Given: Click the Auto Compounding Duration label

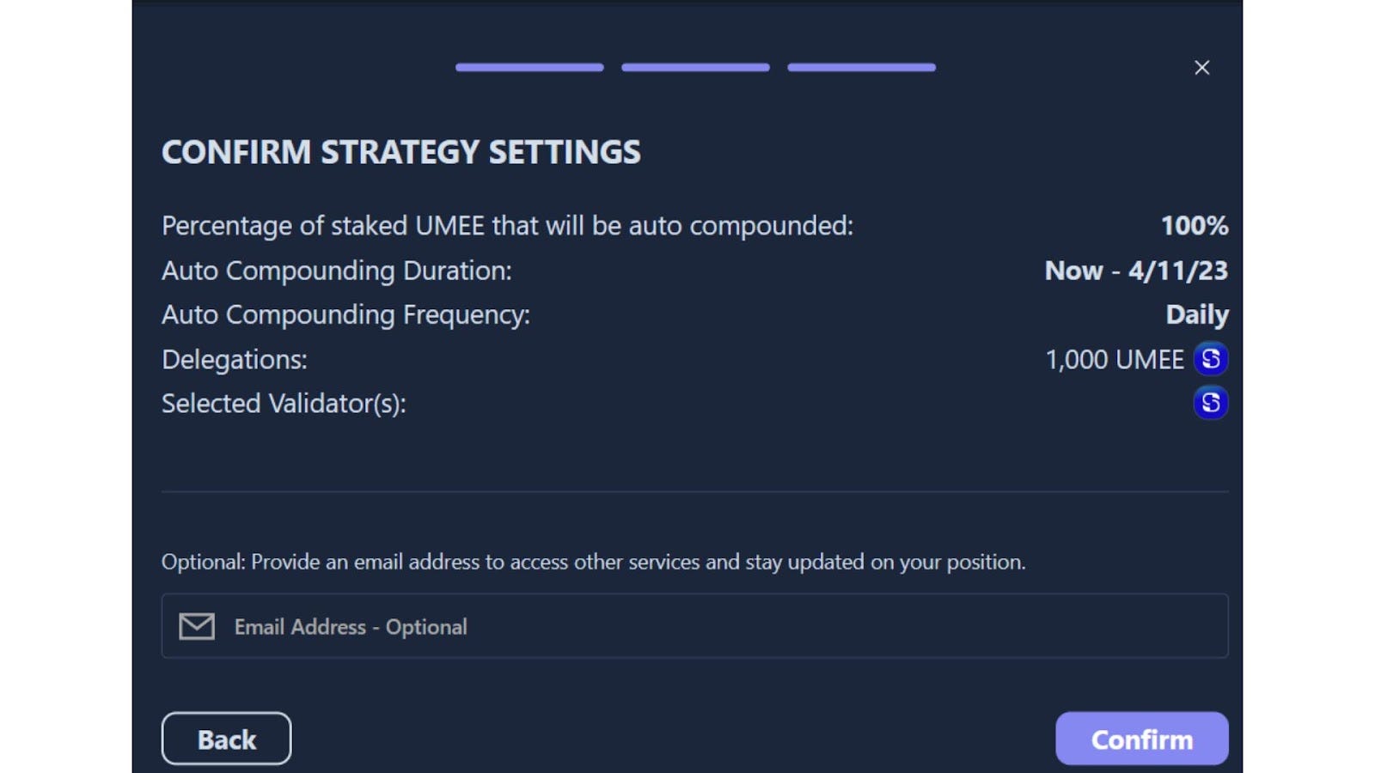Looking at the screenshot, I should tap(336, 271).
